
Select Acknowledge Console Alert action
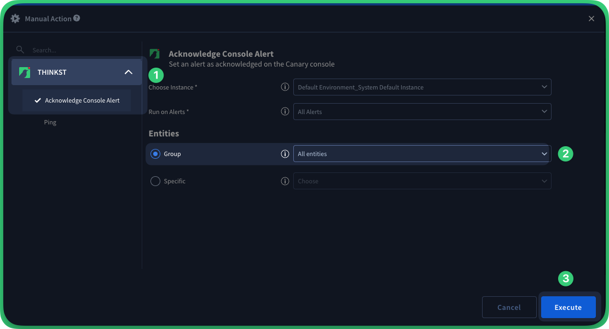(82, 100)
